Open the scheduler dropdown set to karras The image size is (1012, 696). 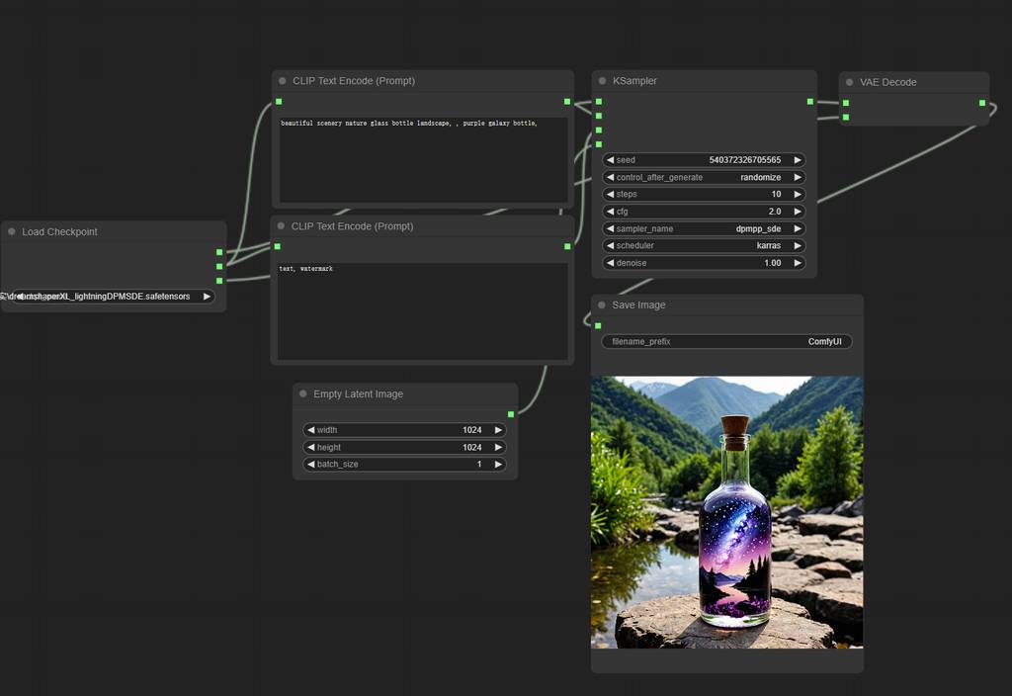(x=704, y=246)
